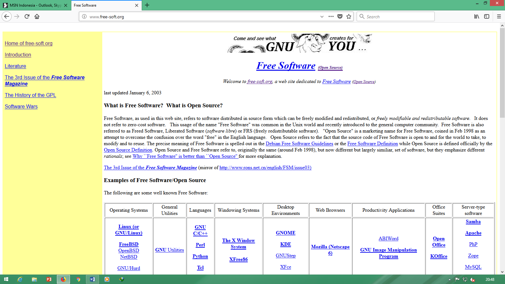Open the Linux (or GNU/Linux) link
The image size is (505, 284).
point(129,230)
